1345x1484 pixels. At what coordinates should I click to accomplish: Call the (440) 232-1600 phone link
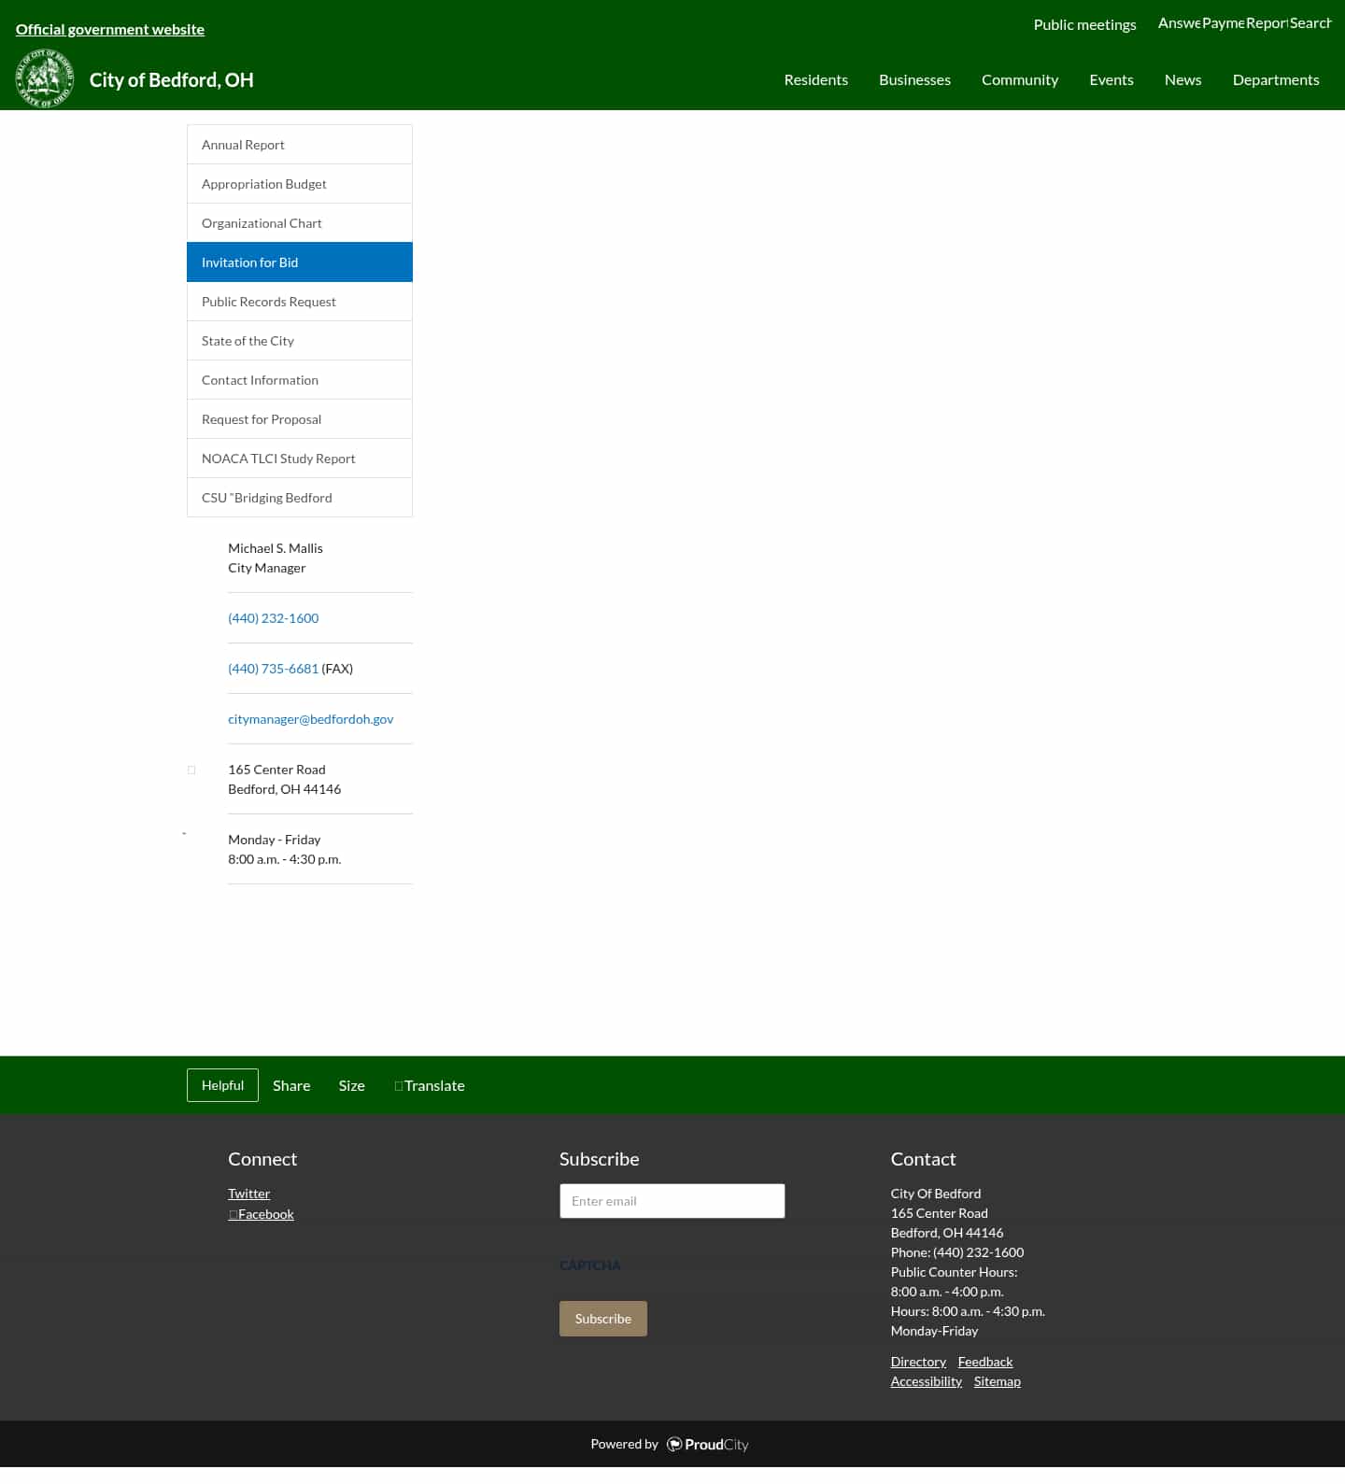273,618
